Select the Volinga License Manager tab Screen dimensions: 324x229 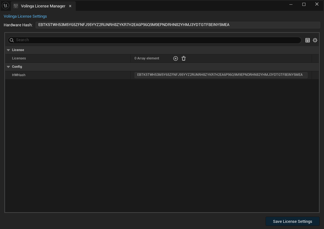tap(43, 6)
